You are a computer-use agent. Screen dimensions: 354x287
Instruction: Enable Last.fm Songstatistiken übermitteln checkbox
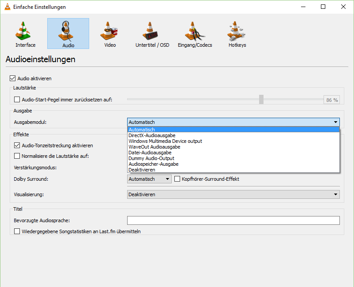click(17, 231)
